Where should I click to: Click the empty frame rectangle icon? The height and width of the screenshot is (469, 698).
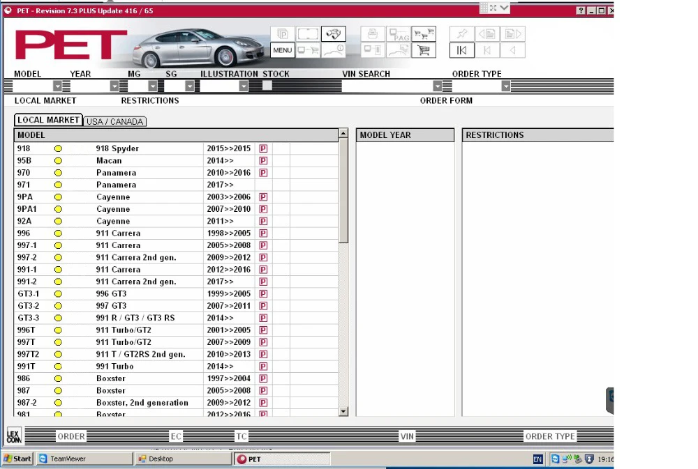click(x=308, y=33)
